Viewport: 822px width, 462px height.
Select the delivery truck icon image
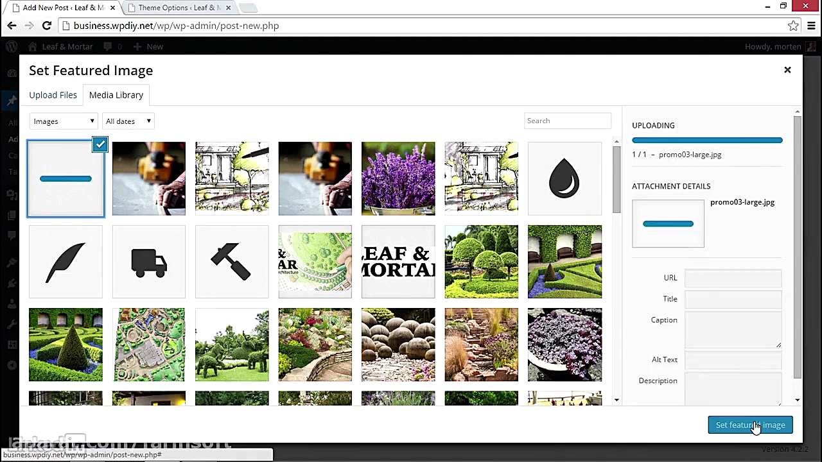tap(149, 262)
